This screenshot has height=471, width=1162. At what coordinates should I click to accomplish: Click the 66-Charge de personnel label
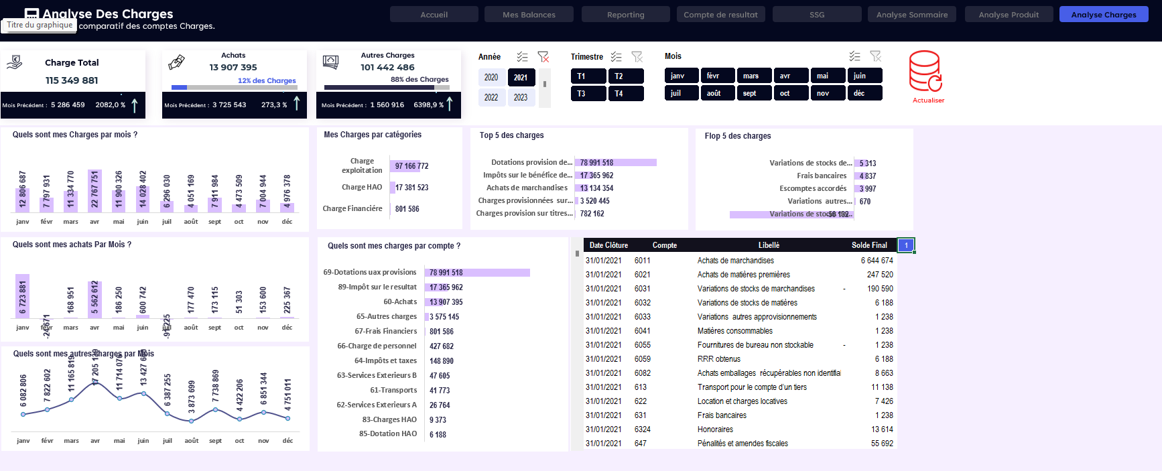click(x=377, y=346)
